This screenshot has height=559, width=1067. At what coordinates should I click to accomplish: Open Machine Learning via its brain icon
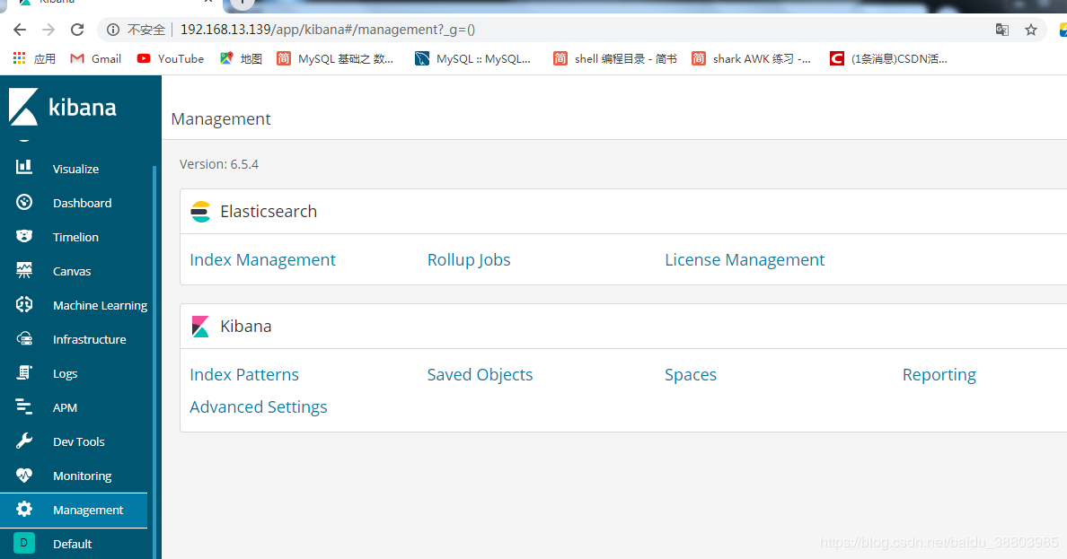coord(24,304)
